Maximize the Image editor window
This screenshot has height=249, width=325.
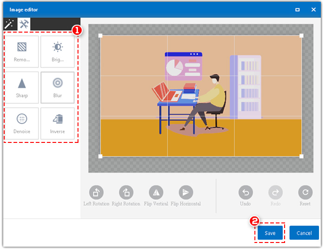(x=298, y=10)
